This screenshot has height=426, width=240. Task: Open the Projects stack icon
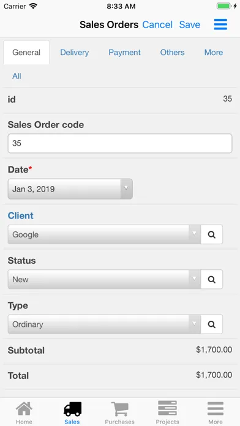tap(167, 408)
